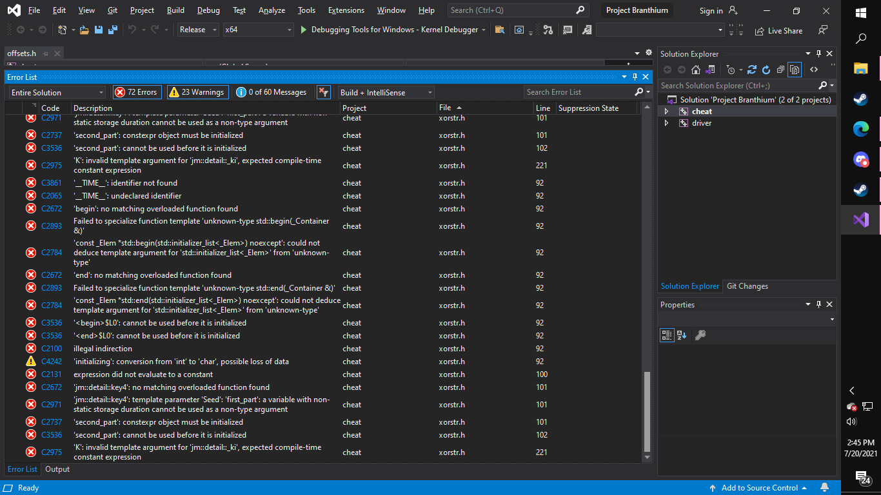Click the Open File folder icon

[x=84, y=30]
